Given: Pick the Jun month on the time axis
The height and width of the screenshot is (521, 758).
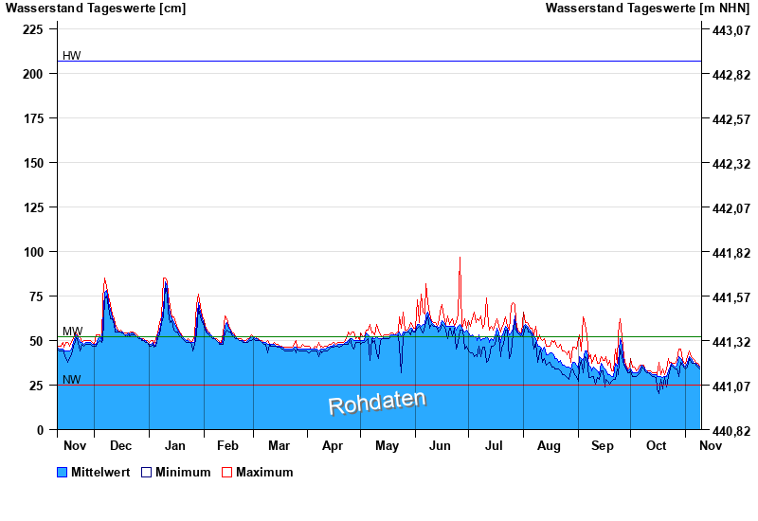Looking at the screenshot, I should 441,445.
